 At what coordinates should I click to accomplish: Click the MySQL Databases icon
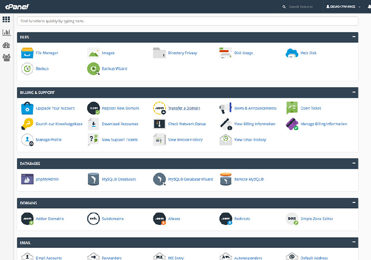pyautogui.click(x=93, y=179)
